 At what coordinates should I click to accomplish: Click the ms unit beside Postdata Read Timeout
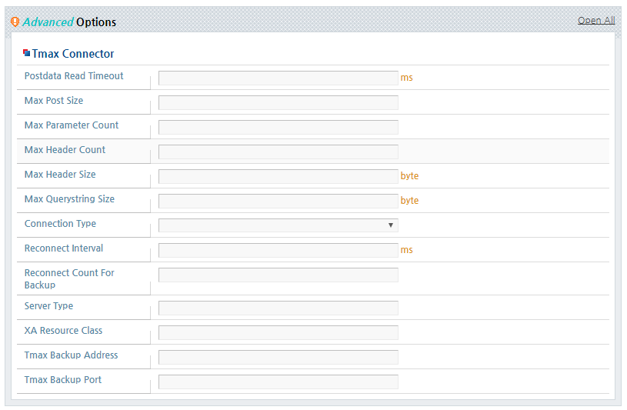click(406, 78)
